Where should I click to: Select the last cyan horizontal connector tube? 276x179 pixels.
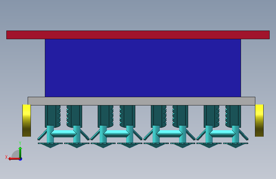click(222, 134)
